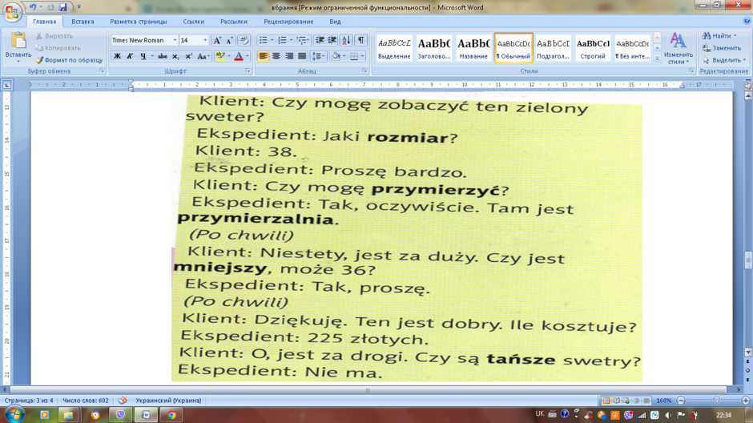This screenshot has width=753, height=423.
Task: Open font size dropdown showing 14
Action: 205,40
